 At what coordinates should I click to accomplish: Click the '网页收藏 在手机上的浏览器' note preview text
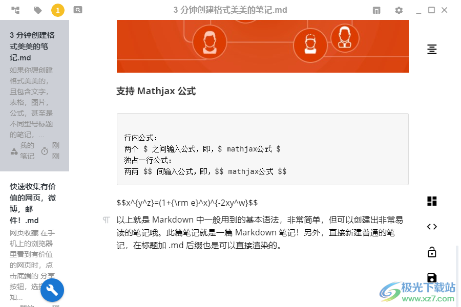click(x=32, y=265)
